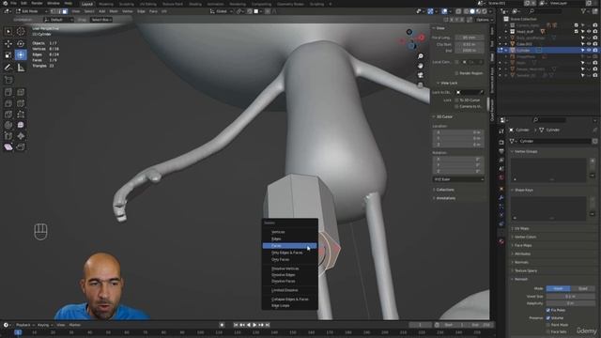601x338 pixels.
Task: Switch to solid viewport shading
Action: point(472,11)
